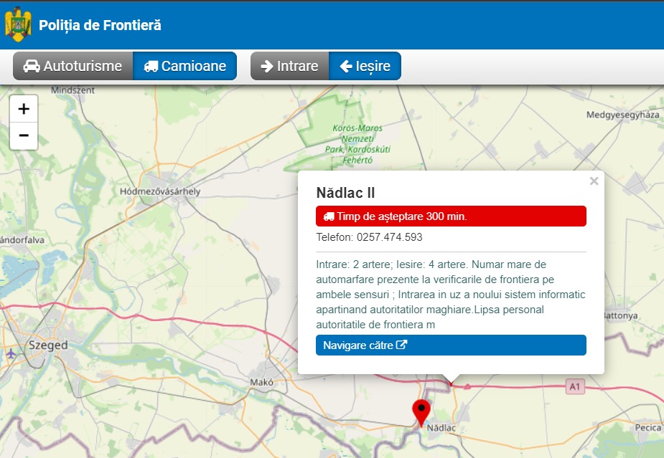Click the Poliția de Frontieră header title
This screenshot has height=458, width=664.
click(x=100, y=25)
